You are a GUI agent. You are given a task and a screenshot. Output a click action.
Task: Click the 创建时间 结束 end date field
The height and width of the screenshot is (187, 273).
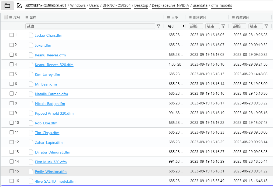[213, 26]
